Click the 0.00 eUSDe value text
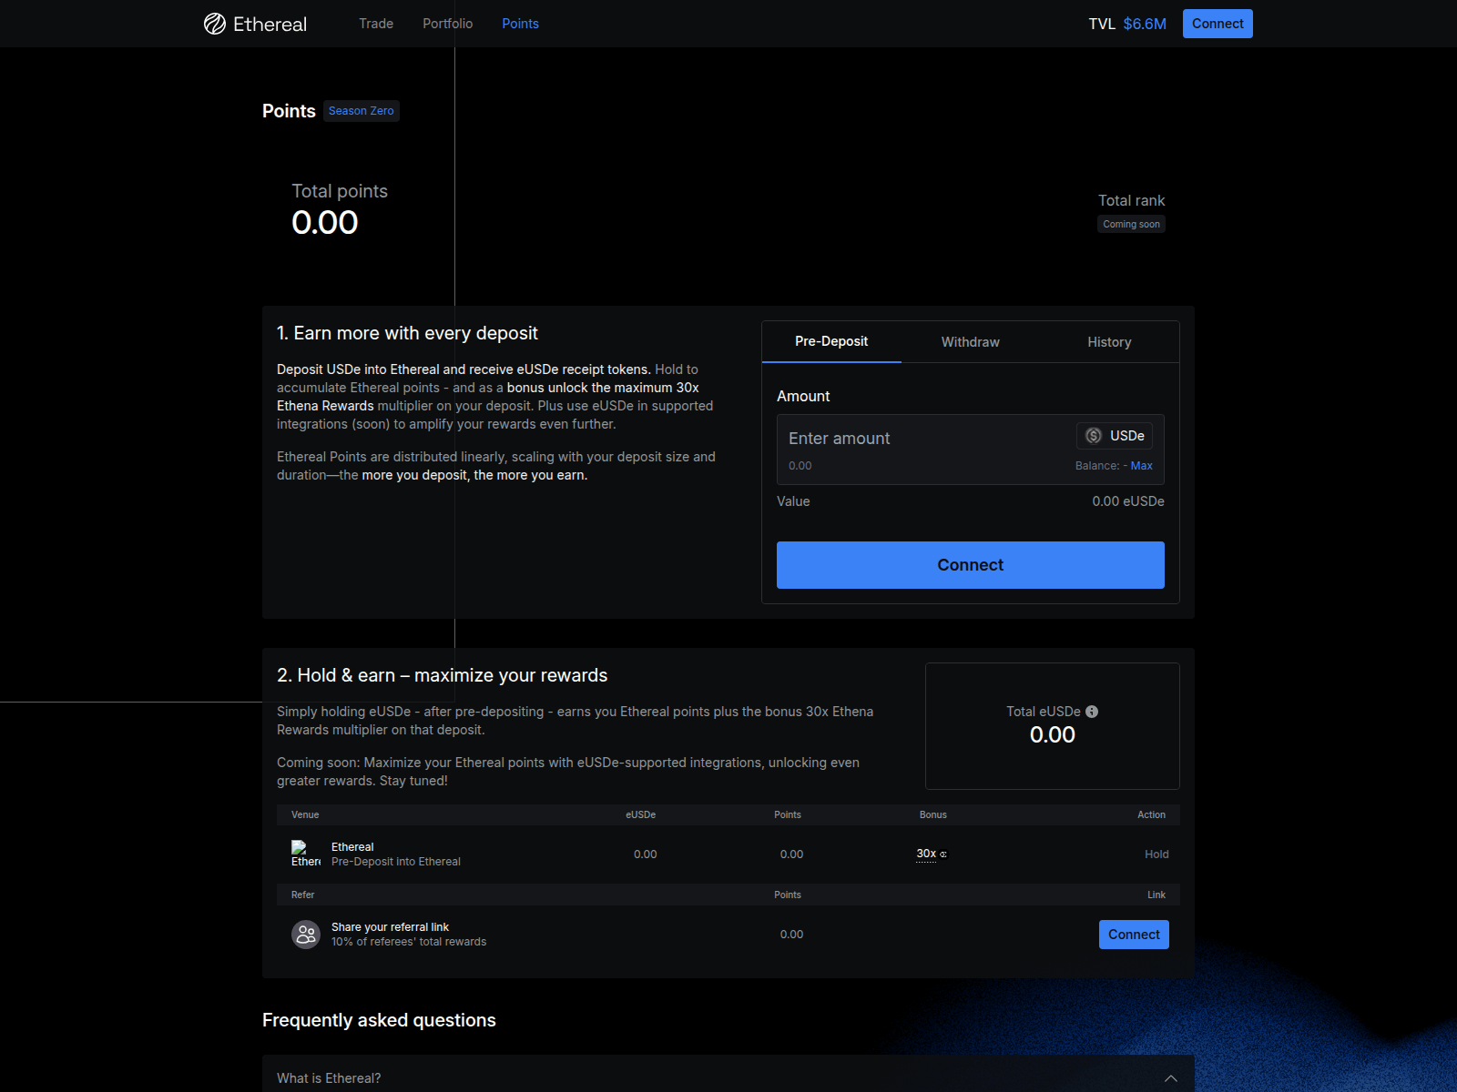The width and height of the screenshot is (1457, 1092). click(1128, 501)
